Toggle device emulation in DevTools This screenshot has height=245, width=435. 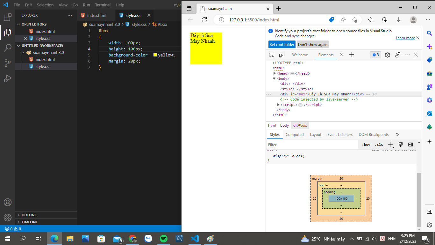click(282, 55)
